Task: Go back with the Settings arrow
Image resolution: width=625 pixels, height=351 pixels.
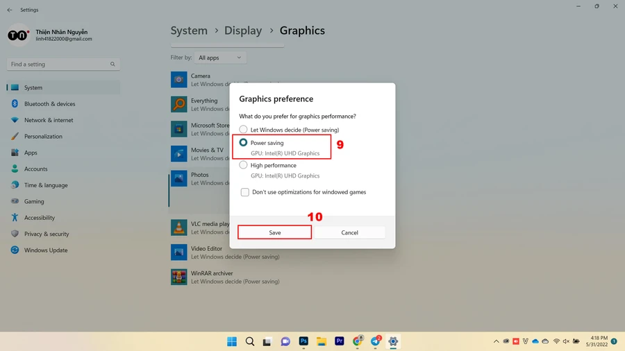Action: click(10, 10)
